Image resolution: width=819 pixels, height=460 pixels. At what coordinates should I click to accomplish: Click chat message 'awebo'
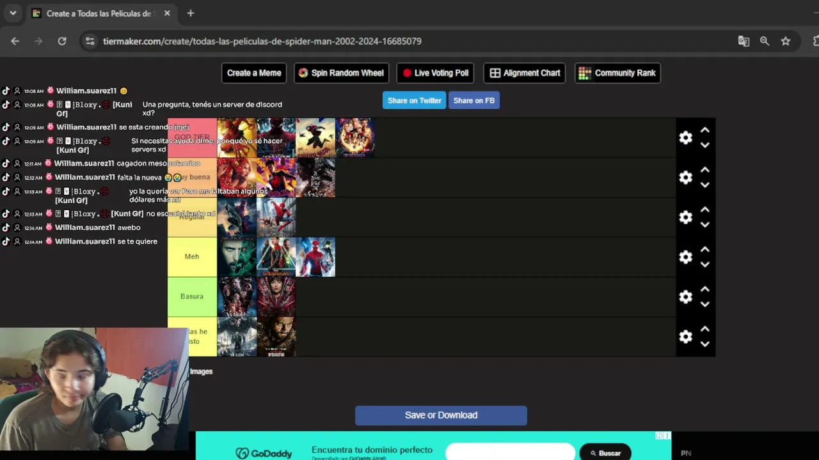tap(129, 227)
